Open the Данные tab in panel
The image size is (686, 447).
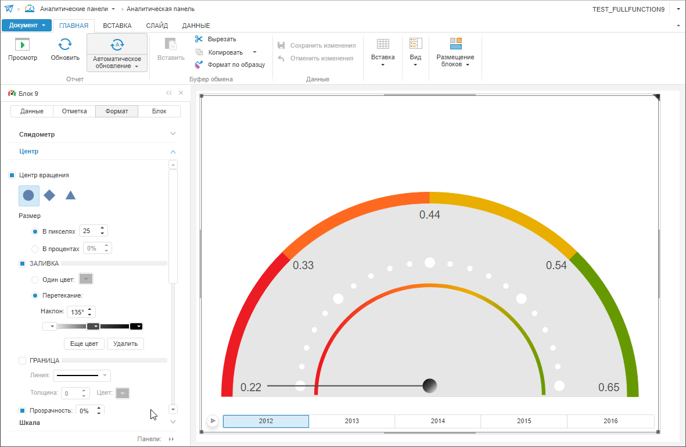click(x=32, y=111)
